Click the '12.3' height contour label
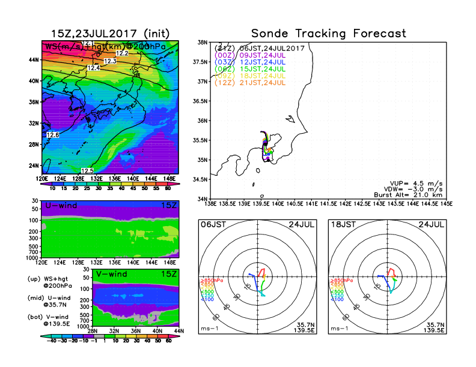 (110, 61)
